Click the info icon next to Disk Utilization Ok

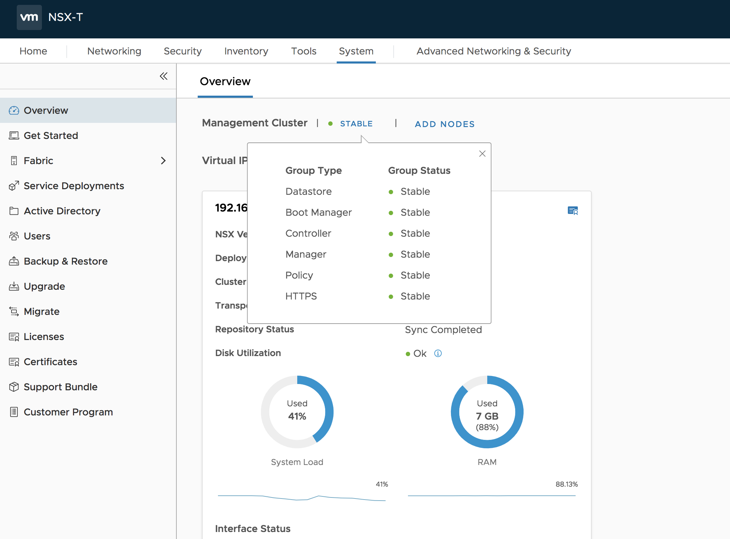438,353
